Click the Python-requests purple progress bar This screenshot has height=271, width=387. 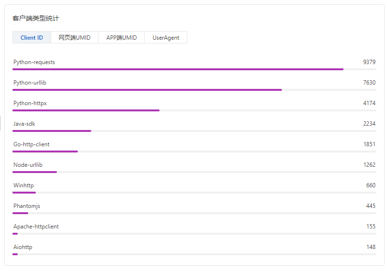[x=178, y=69]
